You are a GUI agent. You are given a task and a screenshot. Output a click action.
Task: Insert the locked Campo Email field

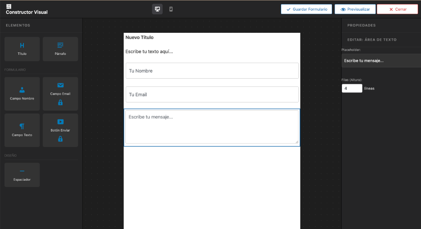[x=60, y=94]
